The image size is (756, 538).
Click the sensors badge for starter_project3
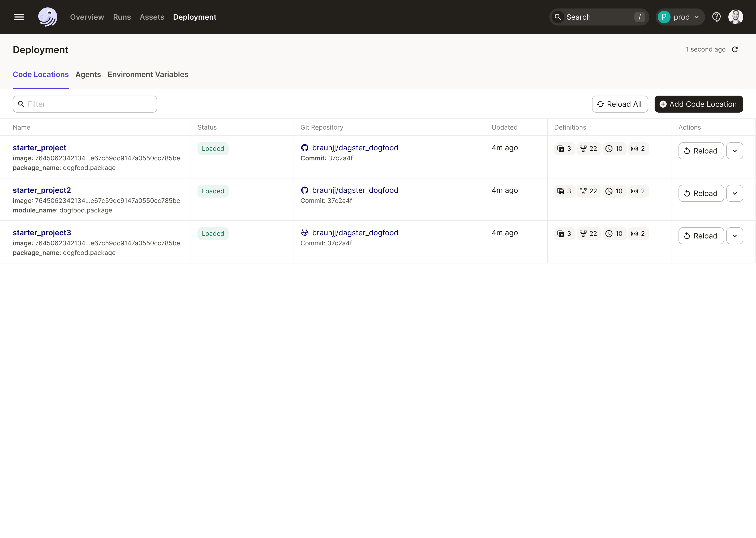(x=638, y=234)
